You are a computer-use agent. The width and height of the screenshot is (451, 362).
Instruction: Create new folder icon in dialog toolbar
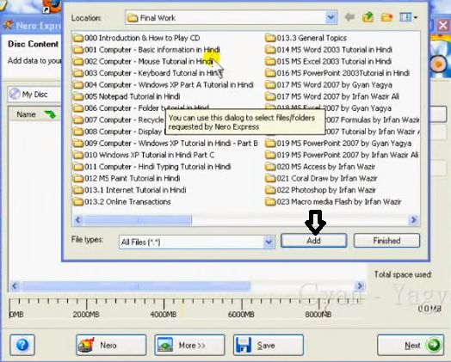386,17
